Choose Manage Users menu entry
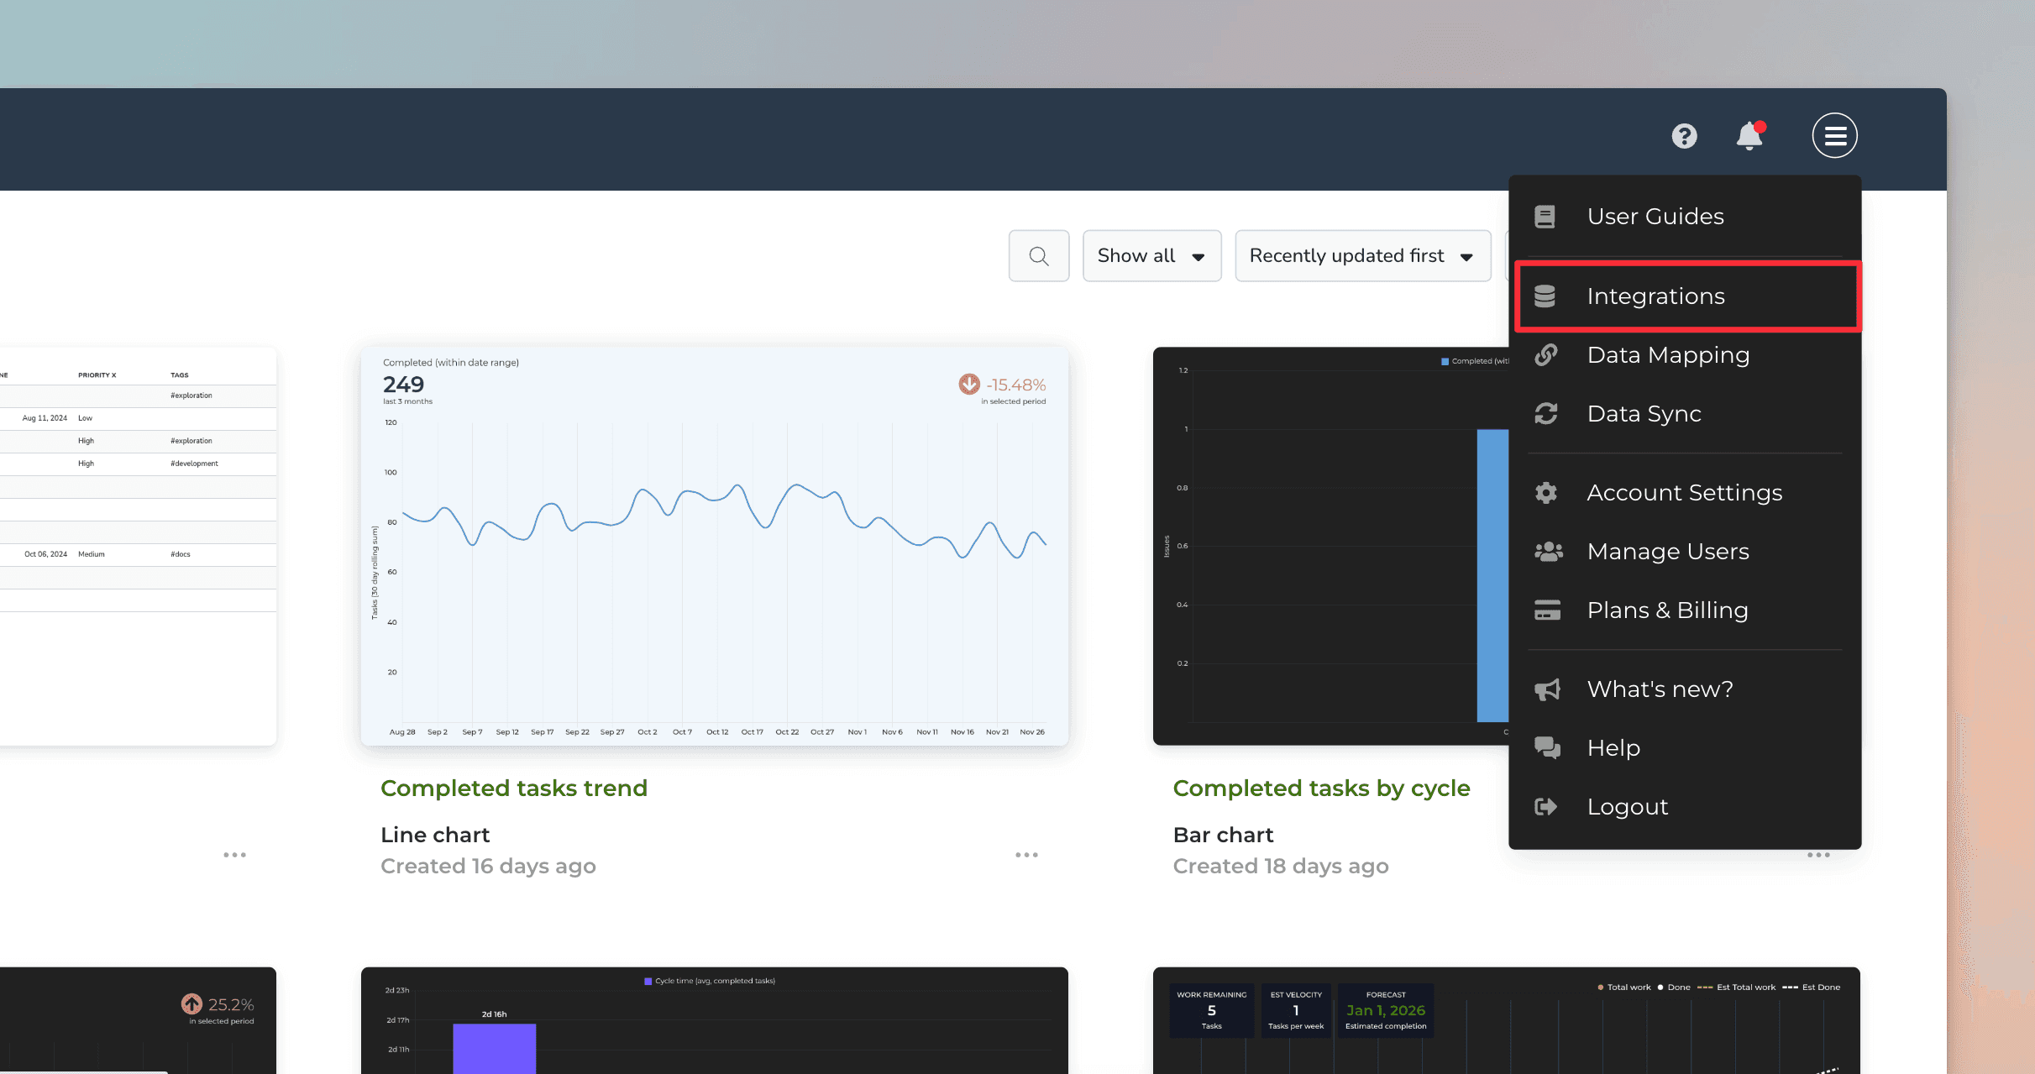This screenshot has height=1074, width=2035. coord(1667,552)
